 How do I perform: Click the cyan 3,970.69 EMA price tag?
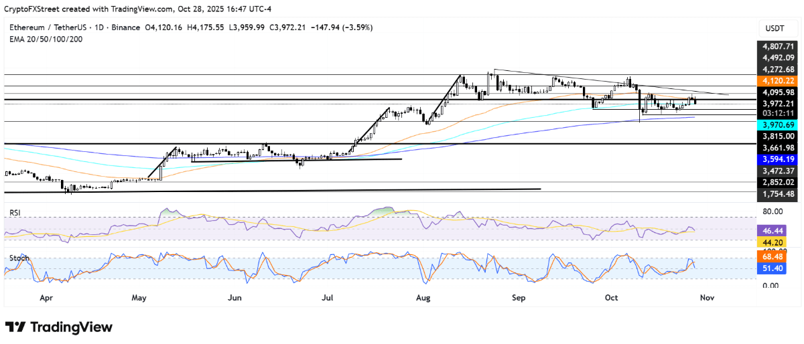[x=777, y=124]
